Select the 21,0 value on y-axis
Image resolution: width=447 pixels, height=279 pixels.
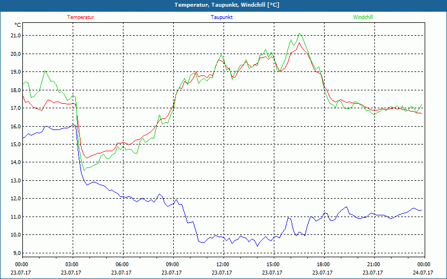coord(15,36)
